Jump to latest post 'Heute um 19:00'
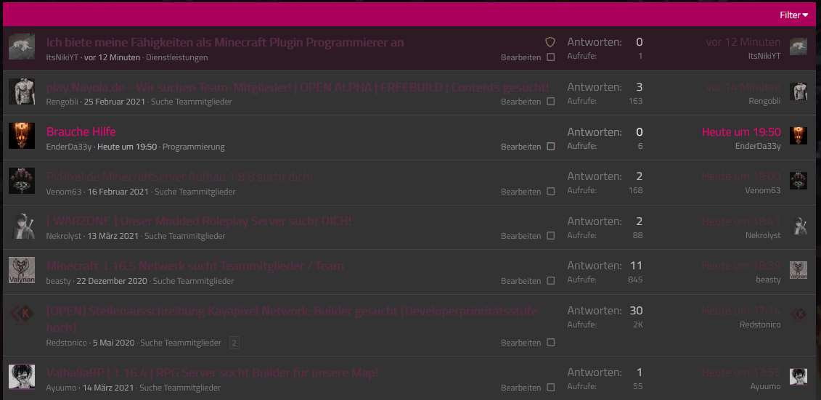Viewport: 821px width, 400px height. tap(741, 176)
